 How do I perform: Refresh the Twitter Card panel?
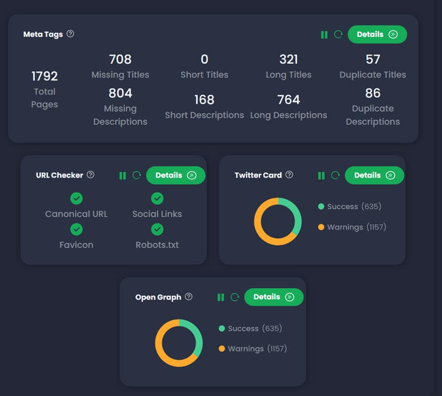[x=335, y=176]
